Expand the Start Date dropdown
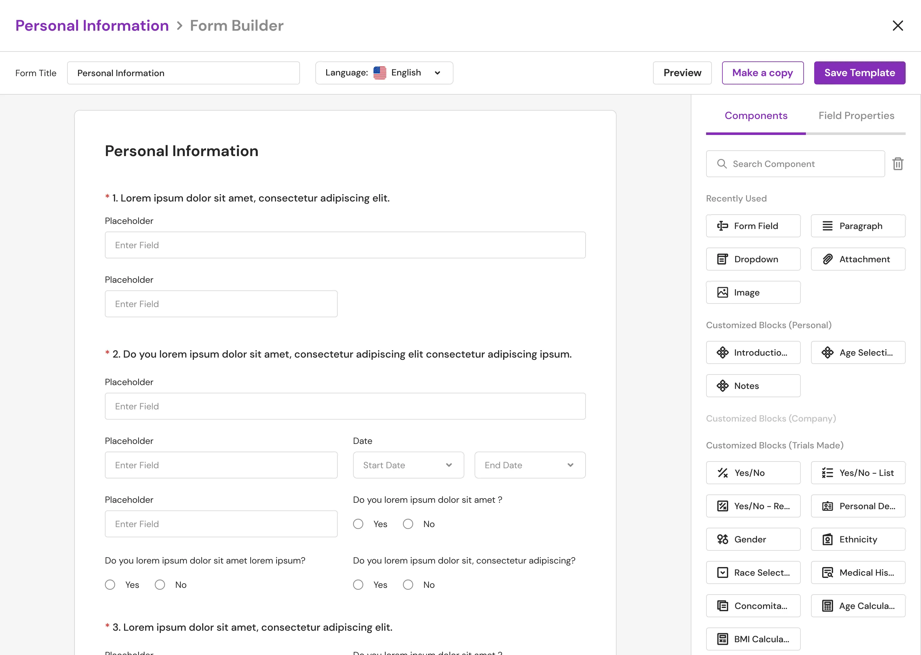 pyautogui.click(x=408, y=465)
